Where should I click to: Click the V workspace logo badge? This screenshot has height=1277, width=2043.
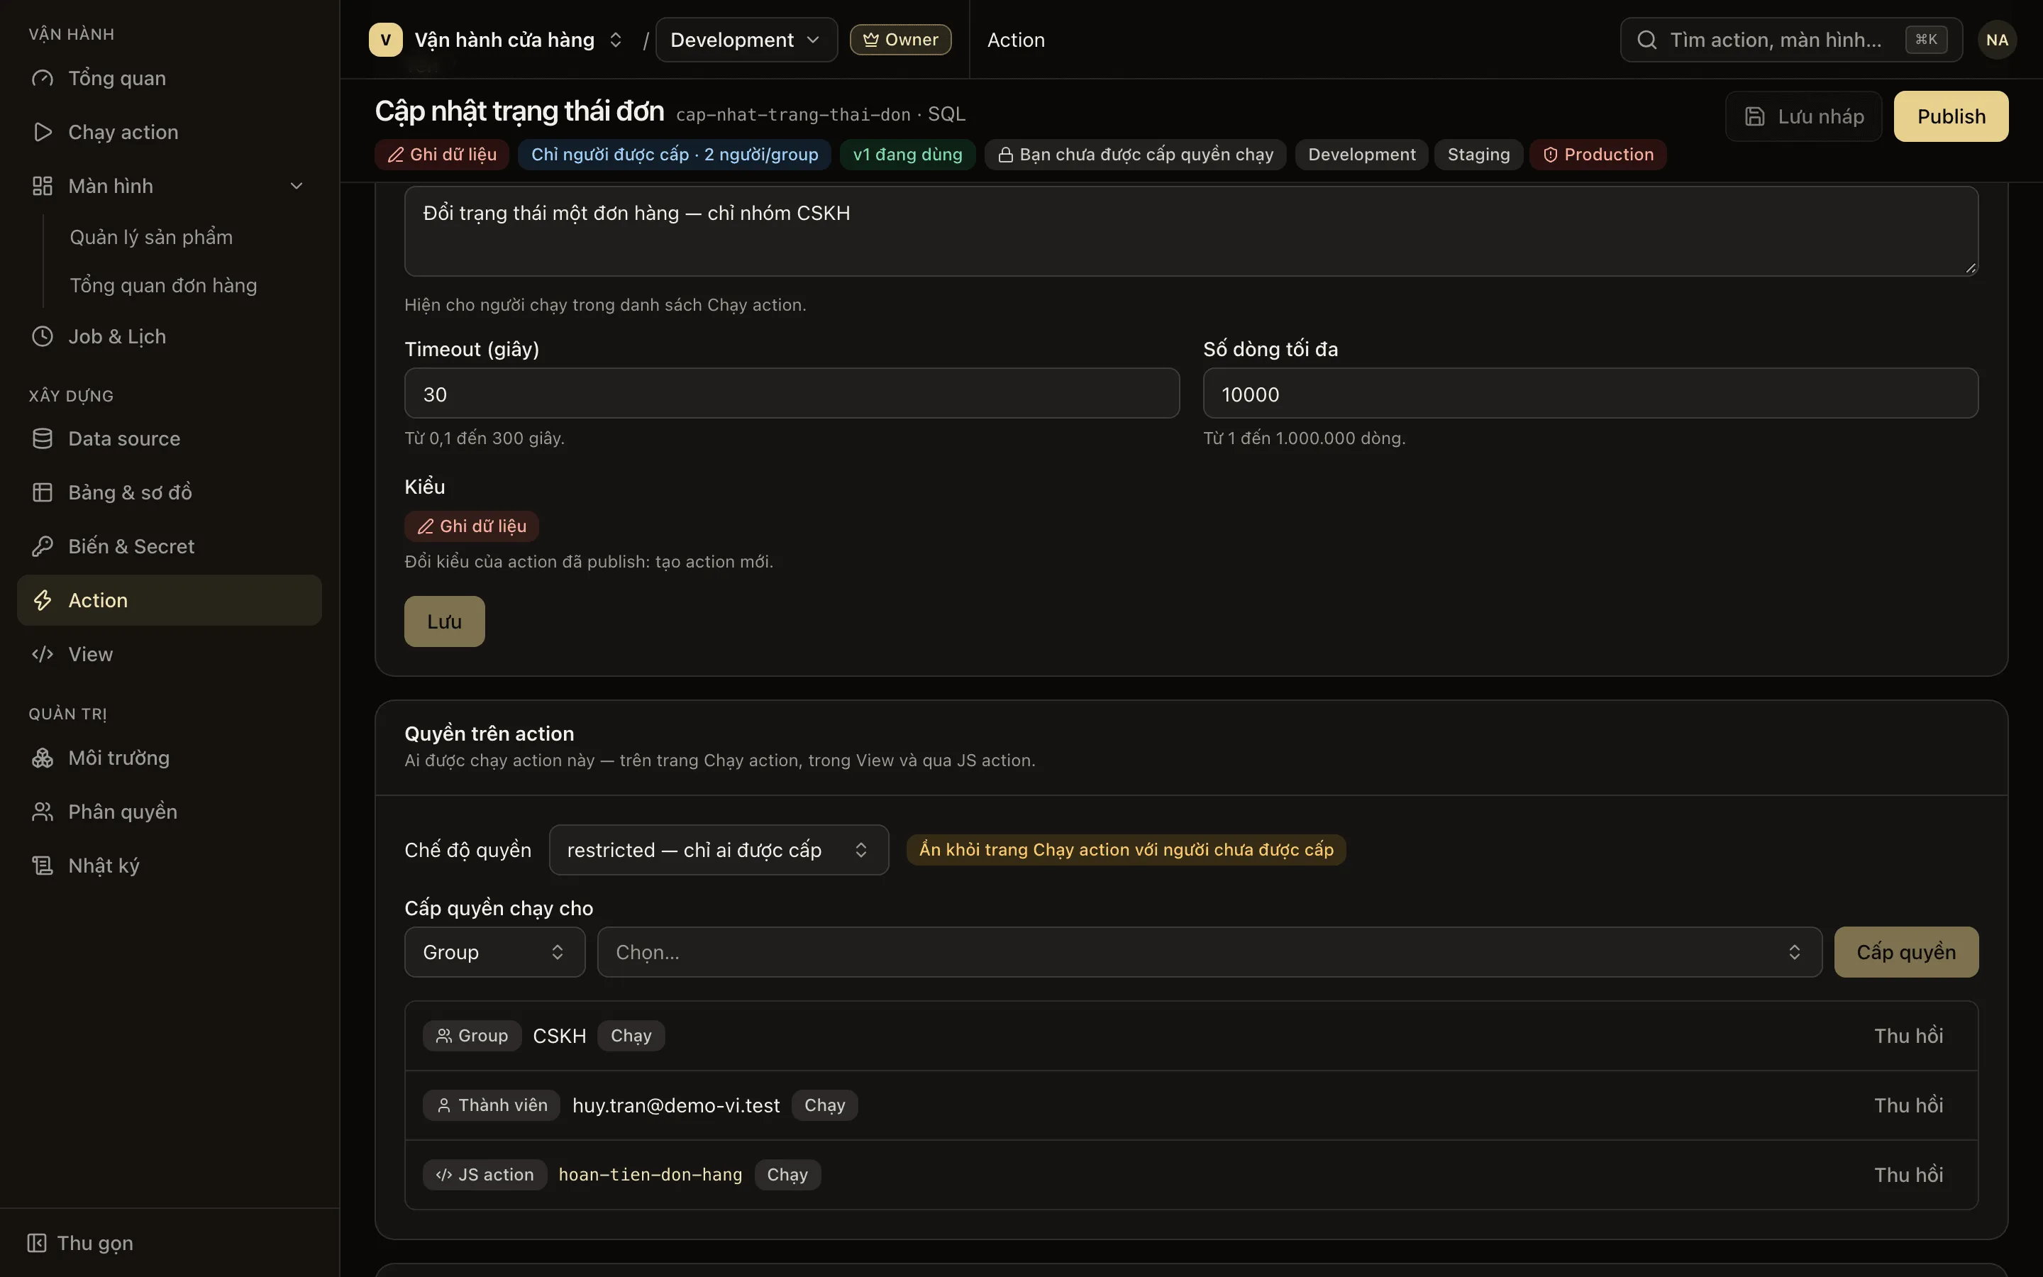(385, 40)
